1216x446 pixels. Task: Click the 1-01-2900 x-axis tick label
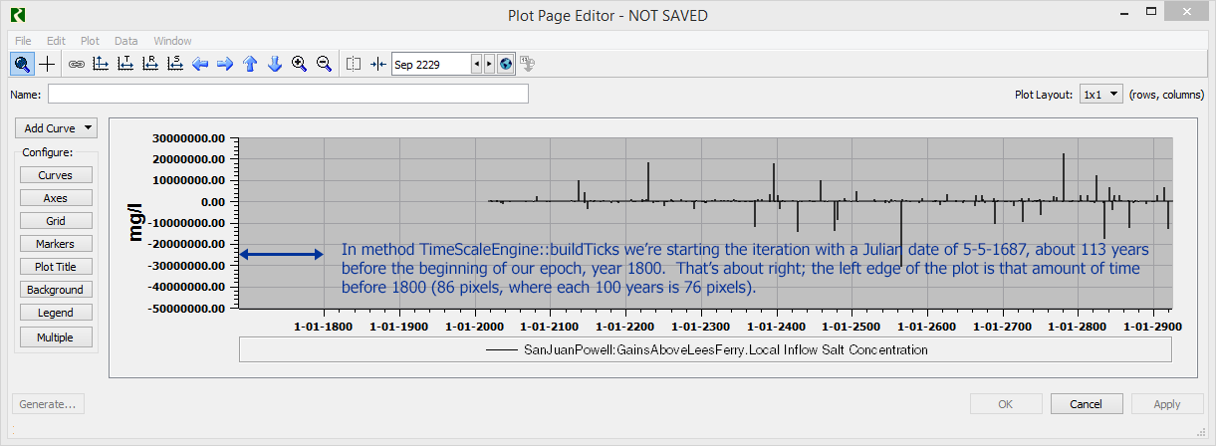click(1152, 326)
